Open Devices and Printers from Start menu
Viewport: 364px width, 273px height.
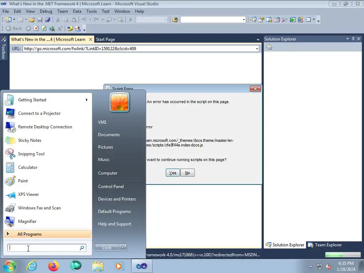click(117, 199)
